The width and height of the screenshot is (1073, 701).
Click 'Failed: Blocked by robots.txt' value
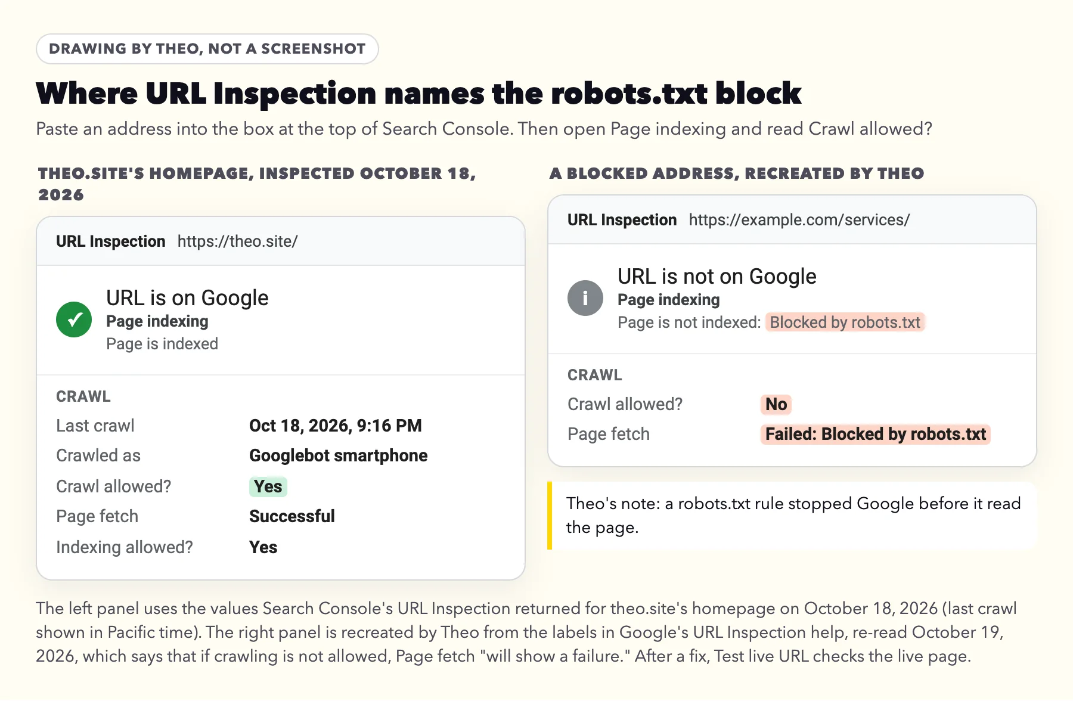[875, 434]
